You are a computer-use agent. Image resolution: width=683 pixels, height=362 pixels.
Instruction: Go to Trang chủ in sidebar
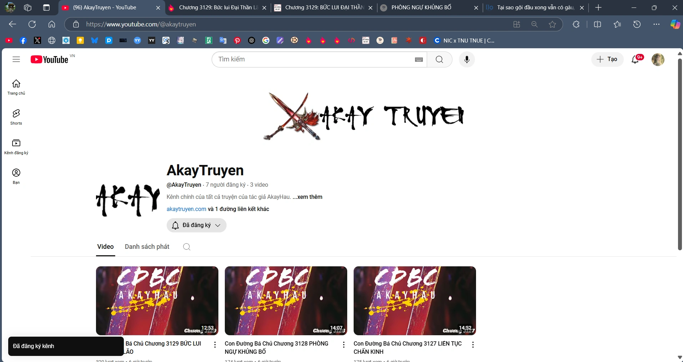point(16,87)
